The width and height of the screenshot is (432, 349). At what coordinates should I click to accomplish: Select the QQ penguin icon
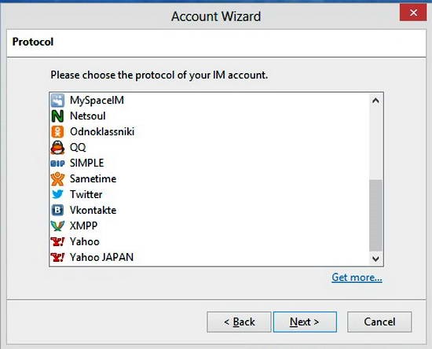click(x=57, y=148)
